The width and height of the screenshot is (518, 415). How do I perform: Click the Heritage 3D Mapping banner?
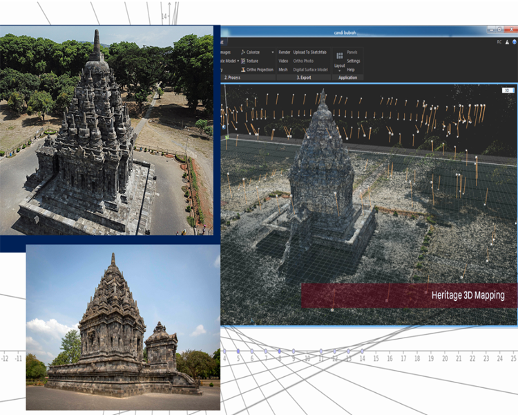point(409,295)
